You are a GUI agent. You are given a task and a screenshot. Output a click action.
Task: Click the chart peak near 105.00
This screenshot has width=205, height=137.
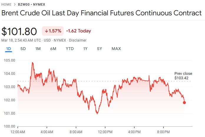click(32, 63)
